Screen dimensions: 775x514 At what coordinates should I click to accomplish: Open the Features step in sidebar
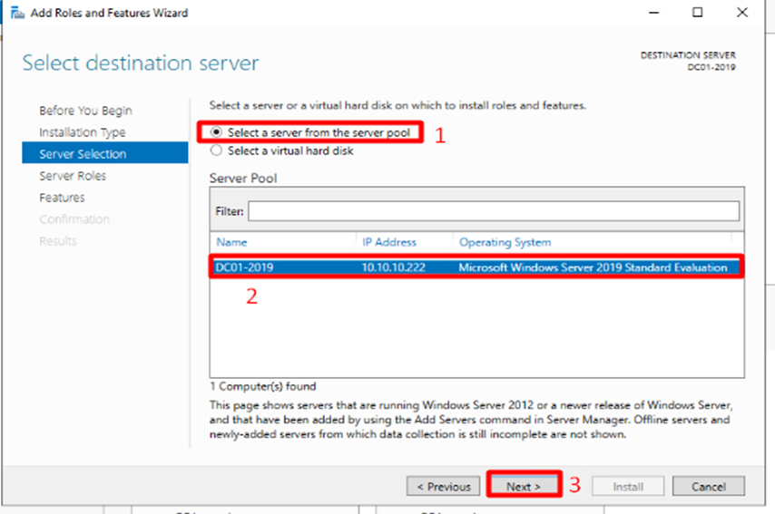62,198
